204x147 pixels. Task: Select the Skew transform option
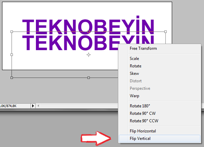[x=160, y=73]
